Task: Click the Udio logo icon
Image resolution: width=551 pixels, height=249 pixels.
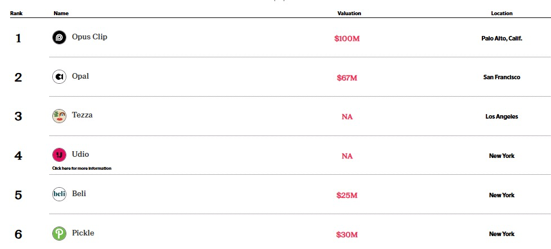Action: click(x=59, y=155)
